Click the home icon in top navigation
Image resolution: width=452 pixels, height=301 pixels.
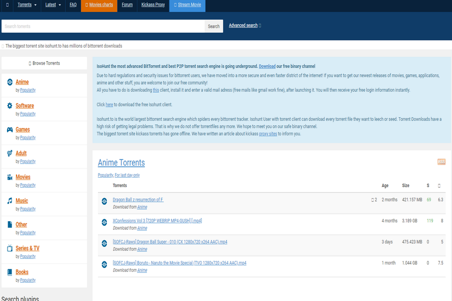pos(7,5)
